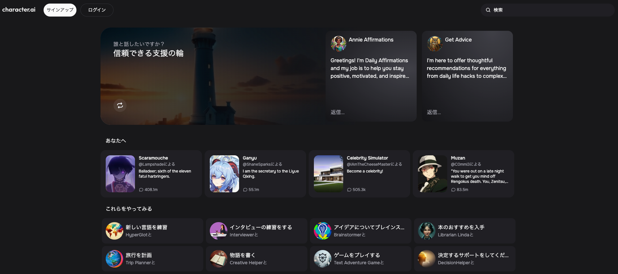
Task: Click the Celebrity Simulator name
Action: coord(367,158)
